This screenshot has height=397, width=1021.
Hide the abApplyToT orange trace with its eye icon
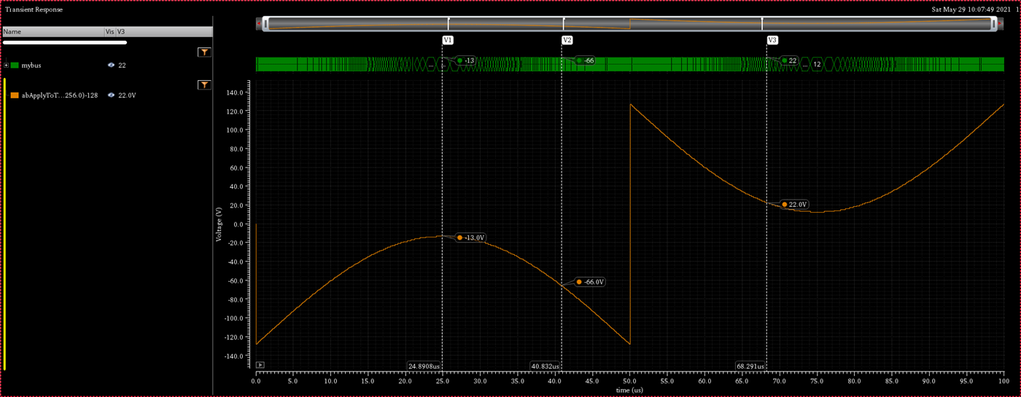click(111, 95)
